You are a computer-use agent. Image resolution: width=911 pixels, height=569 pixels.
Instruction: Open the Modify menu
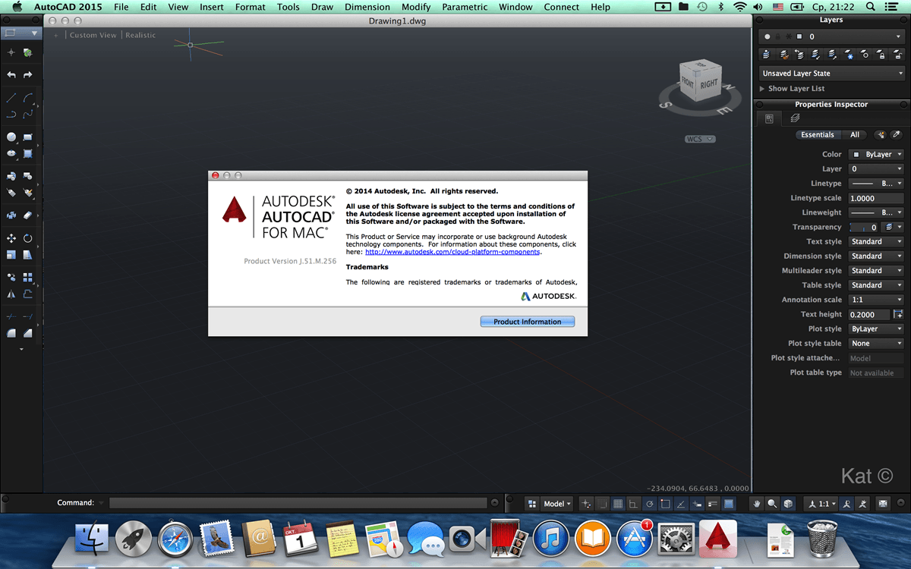[416, 7]
